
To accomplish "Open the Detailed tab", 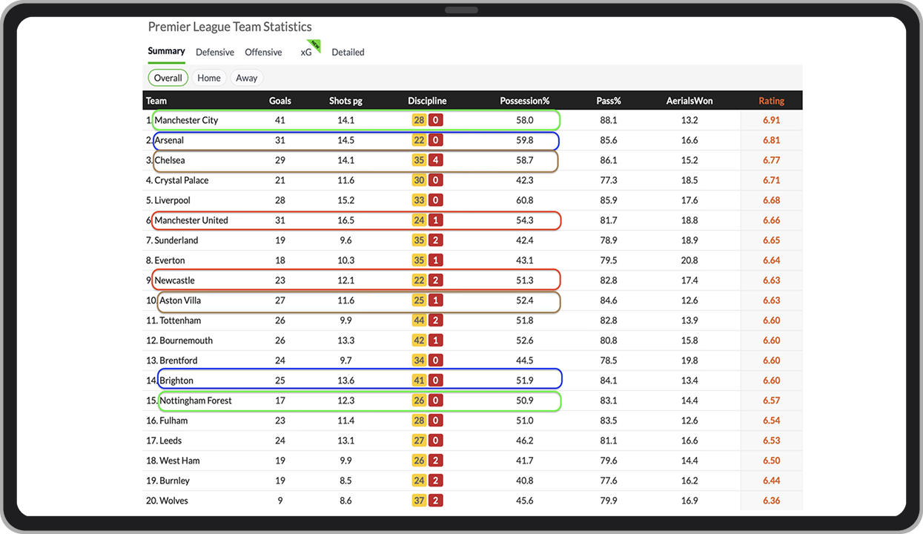I will pos(348,52).
